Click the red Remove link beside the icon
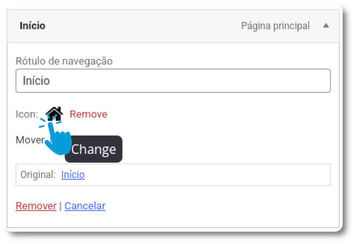The height and width of the screenshot is (244, 355). click(x=88, y=114)
